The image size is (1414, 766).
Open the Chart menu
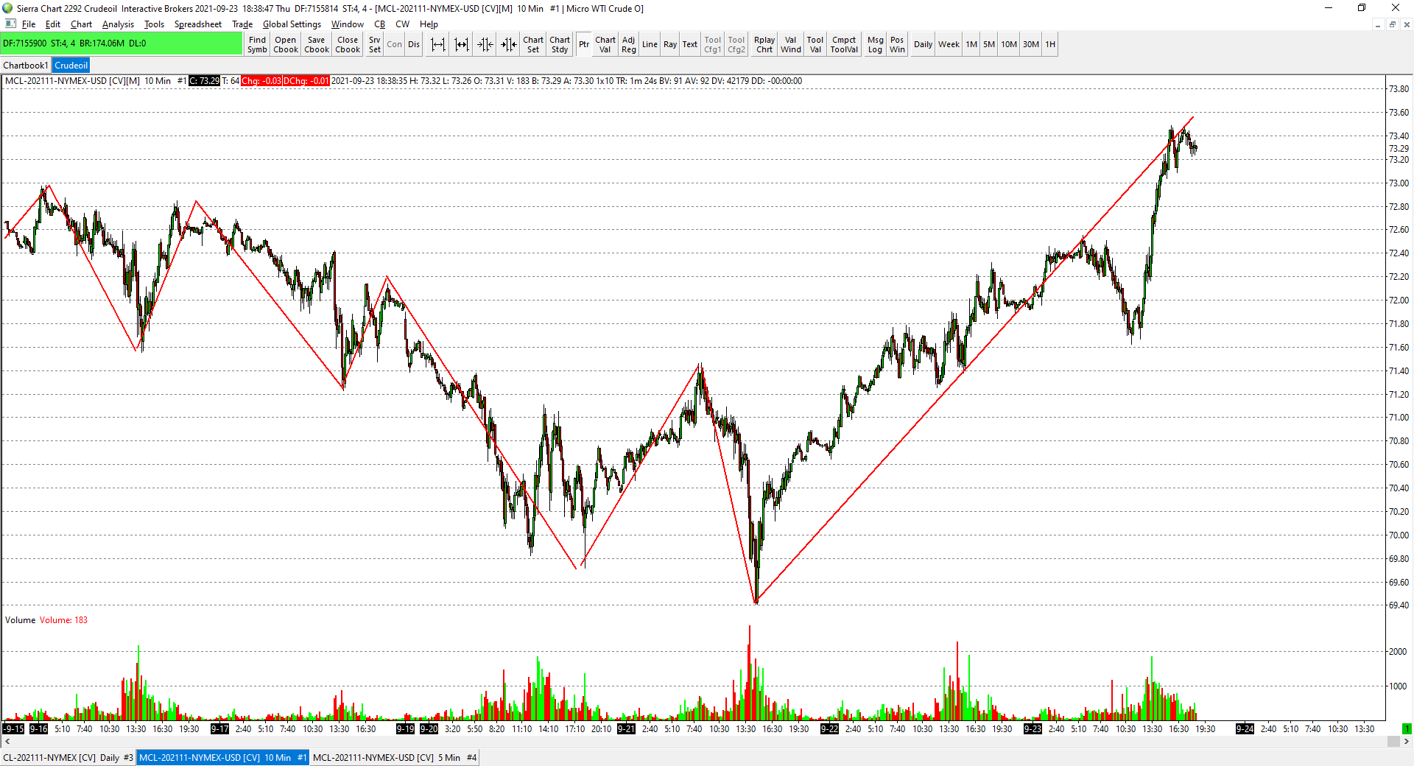[x=81, y=24]
